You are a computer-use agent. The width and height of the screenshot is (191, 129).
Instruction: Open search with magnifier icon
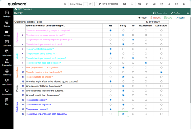[x=169, y=4]
